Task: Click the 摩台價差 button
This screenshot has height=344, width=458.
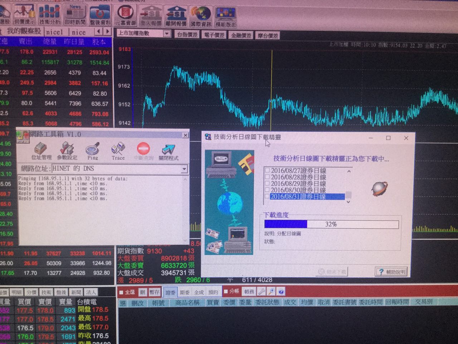Action: click(x=268, y=36)
